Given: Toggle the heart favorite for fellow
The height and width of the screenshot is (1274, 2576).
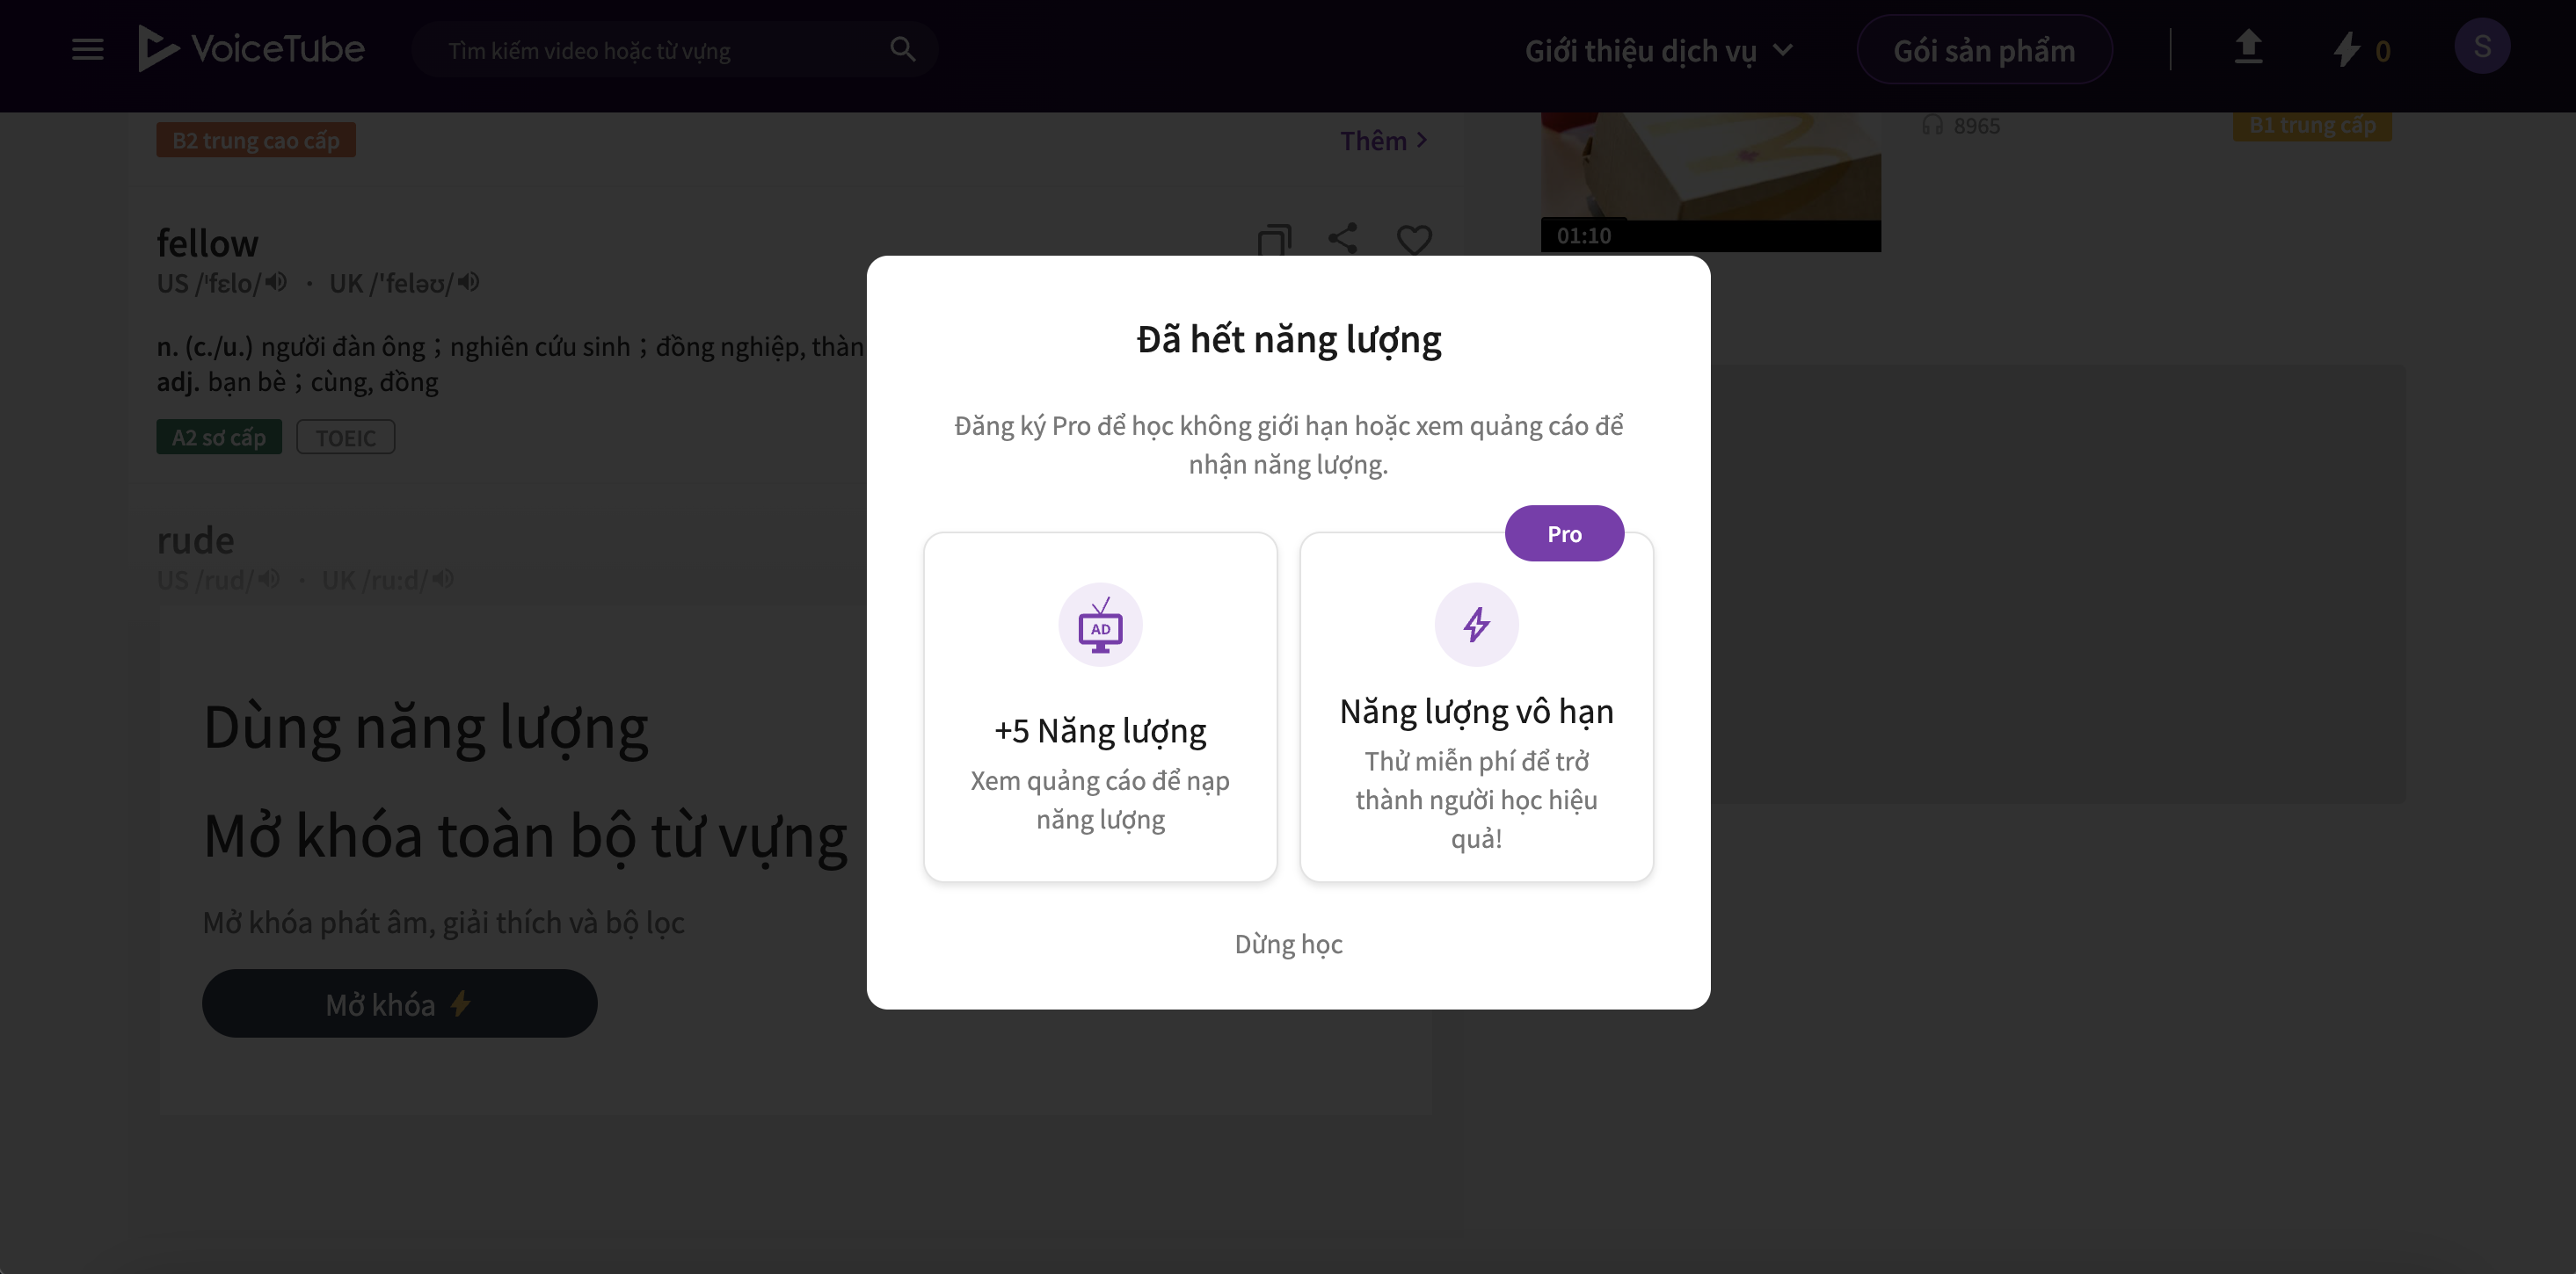Looking at the screenshot, I should point(1414,240).
